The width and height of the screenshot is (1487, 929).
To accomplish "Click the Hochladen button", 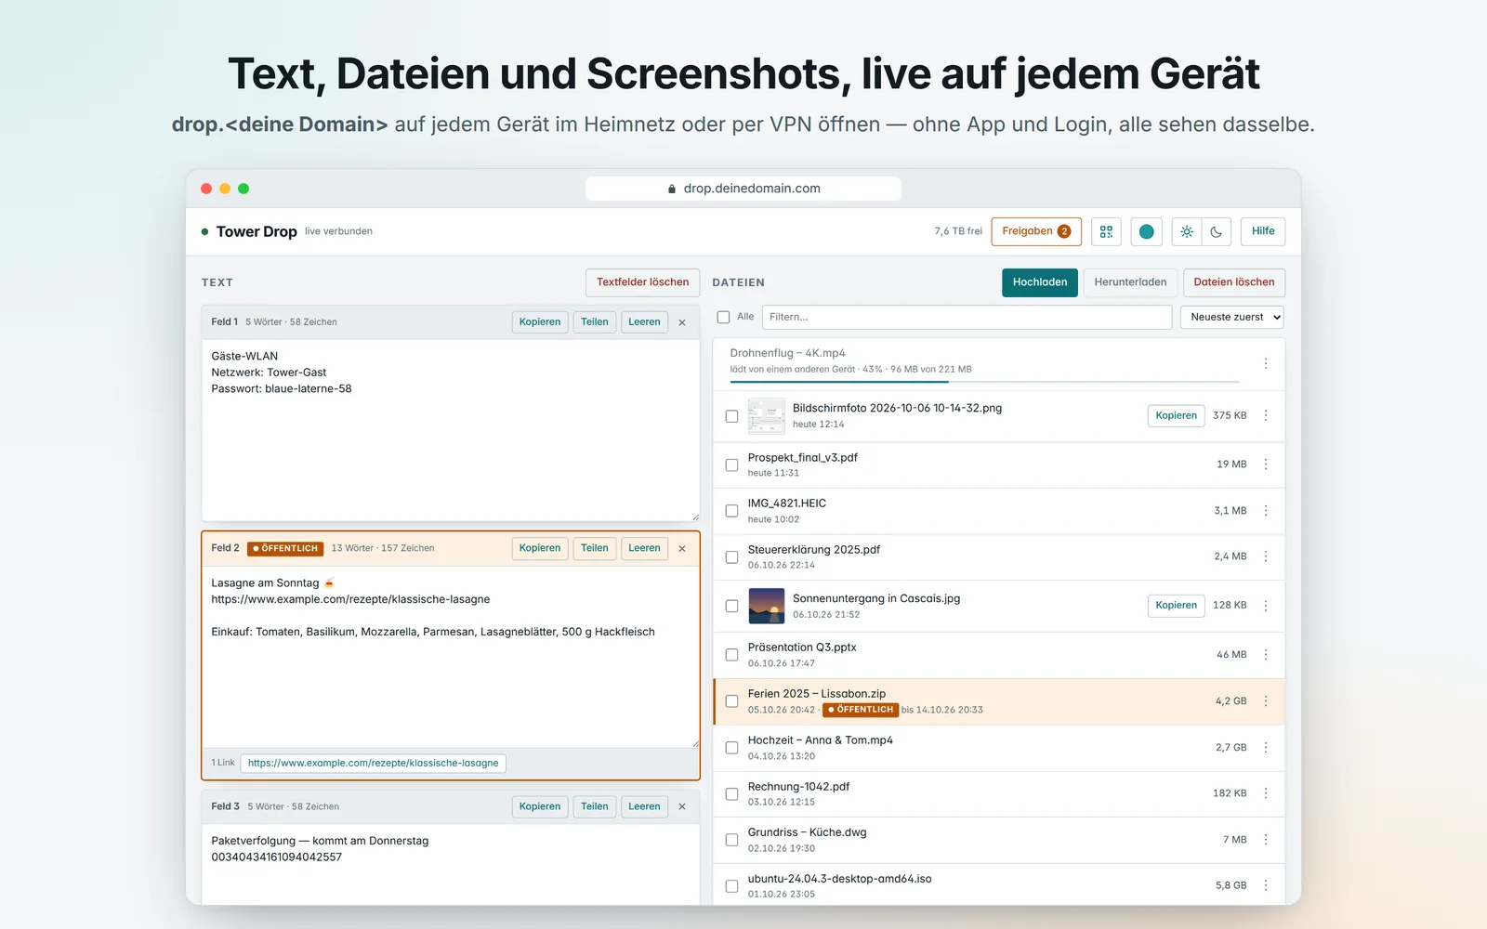I will 1040,282.
